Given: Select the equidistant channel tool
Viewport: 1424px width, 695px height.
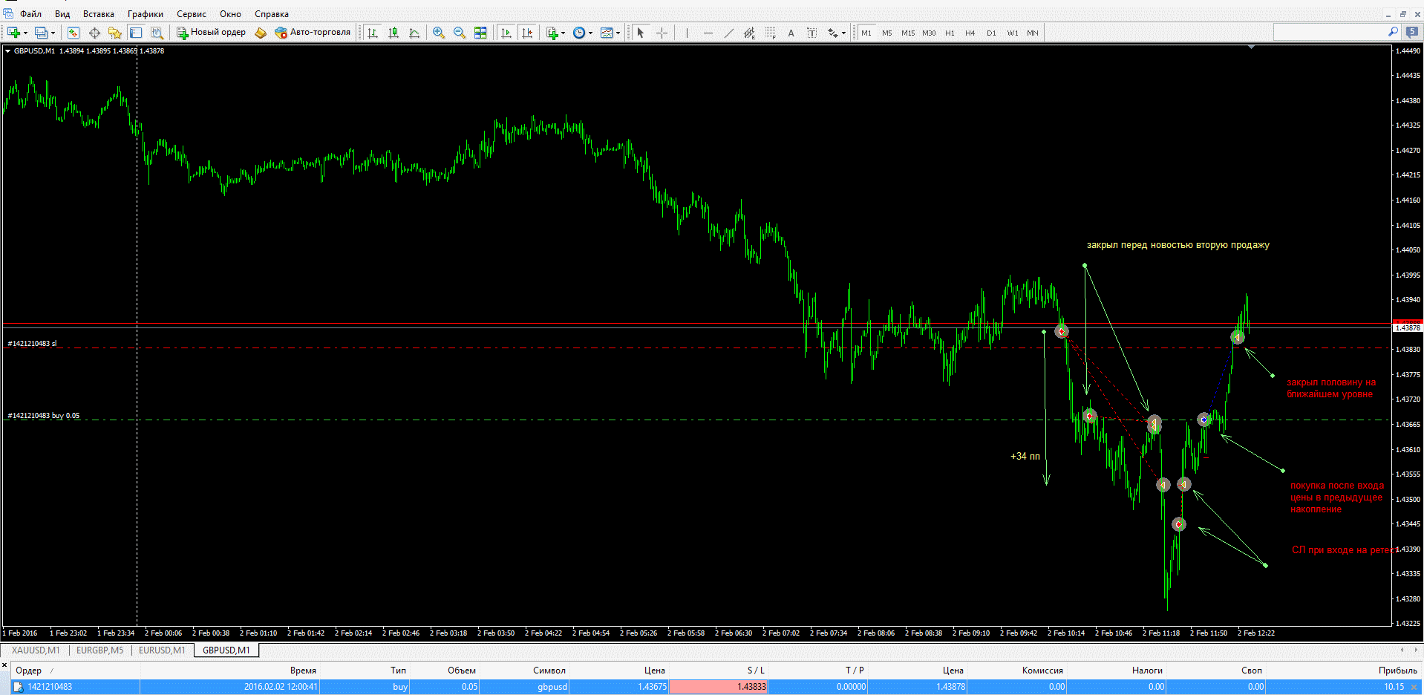Looking at the screenshot, I should [x=749, y=33].
